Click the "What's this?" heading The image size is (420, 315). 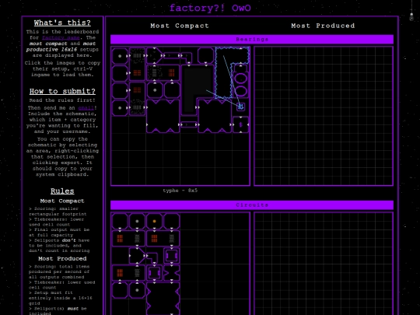(62, 23)
